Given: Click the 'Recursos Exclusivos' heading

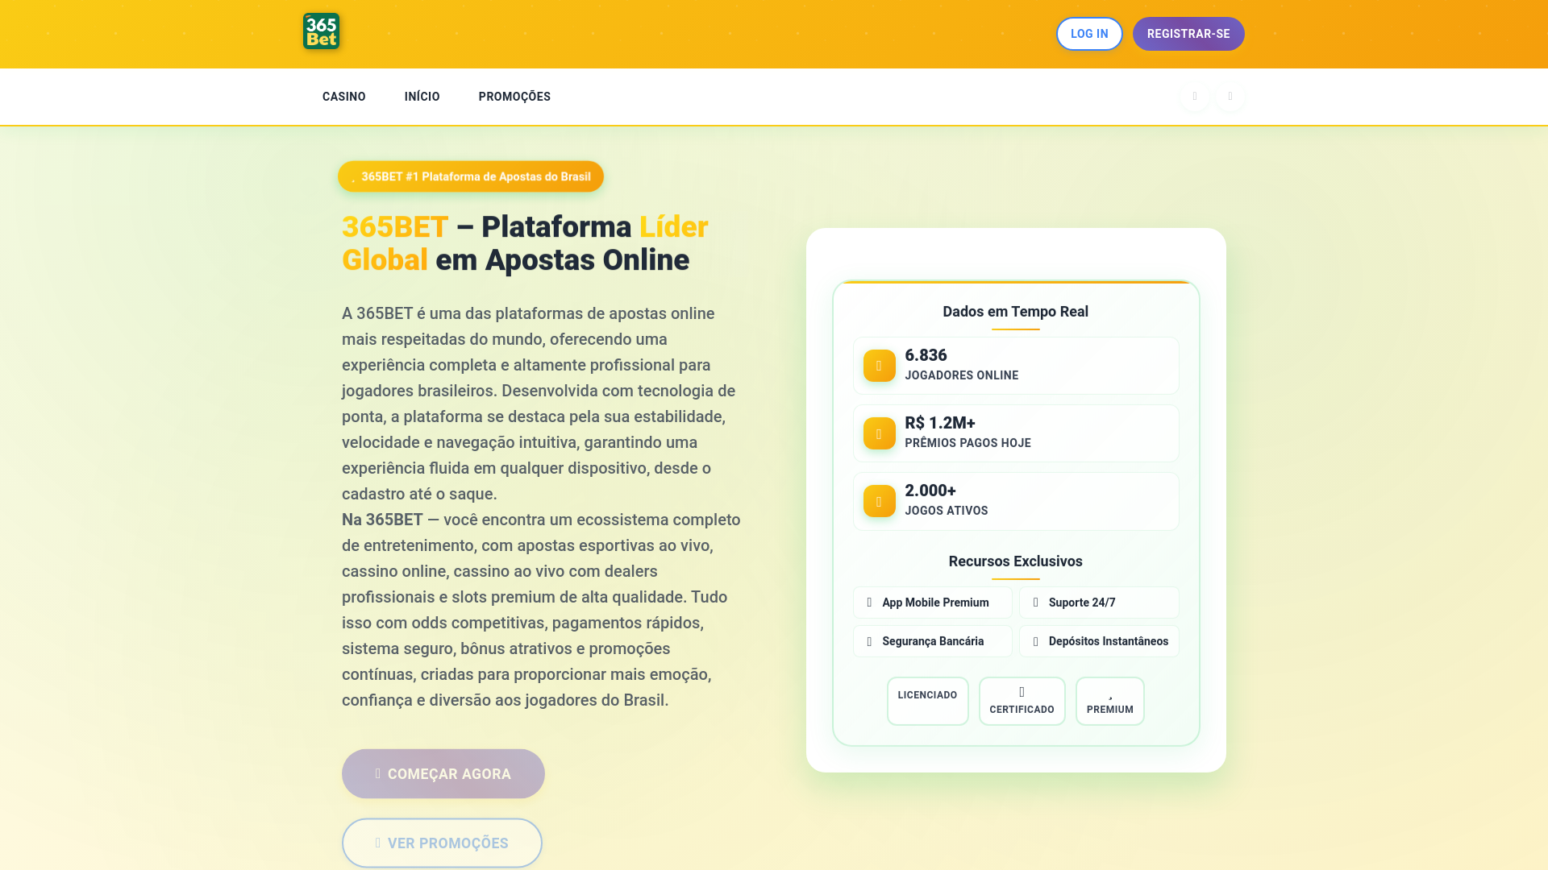Looking at the screenshot, I should click(x=1016, y=561).
